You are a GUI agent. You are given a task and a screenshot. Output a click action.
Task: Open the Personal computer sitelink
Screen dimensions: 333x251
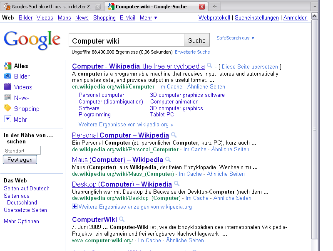point(101,95)
